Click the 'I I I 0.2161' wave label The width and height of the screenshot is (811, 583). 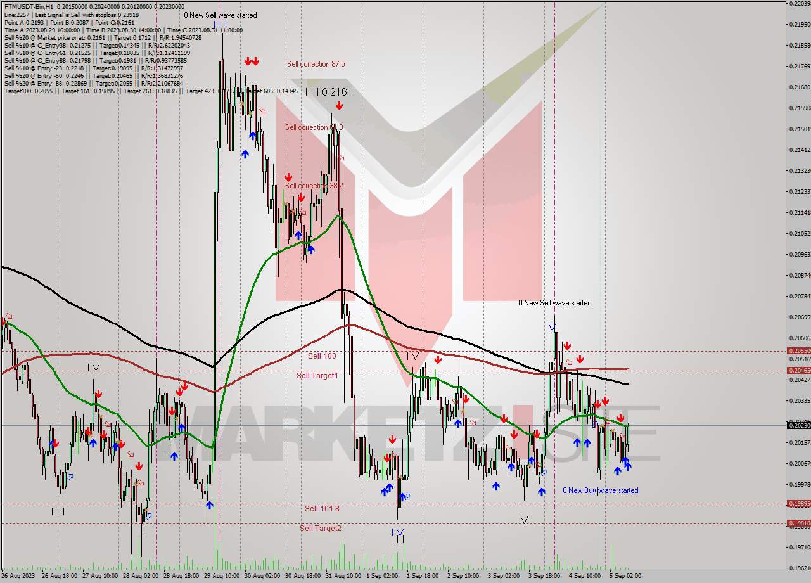[x=328, y=92]
